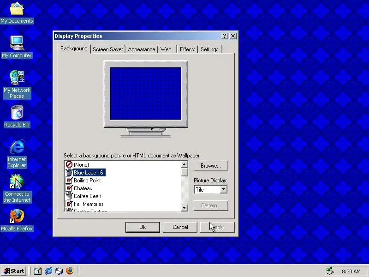Close the Display Properties dialog
The width and height of the screenshot is (369, 277).
pyautogui.click(x=233, y=36)
